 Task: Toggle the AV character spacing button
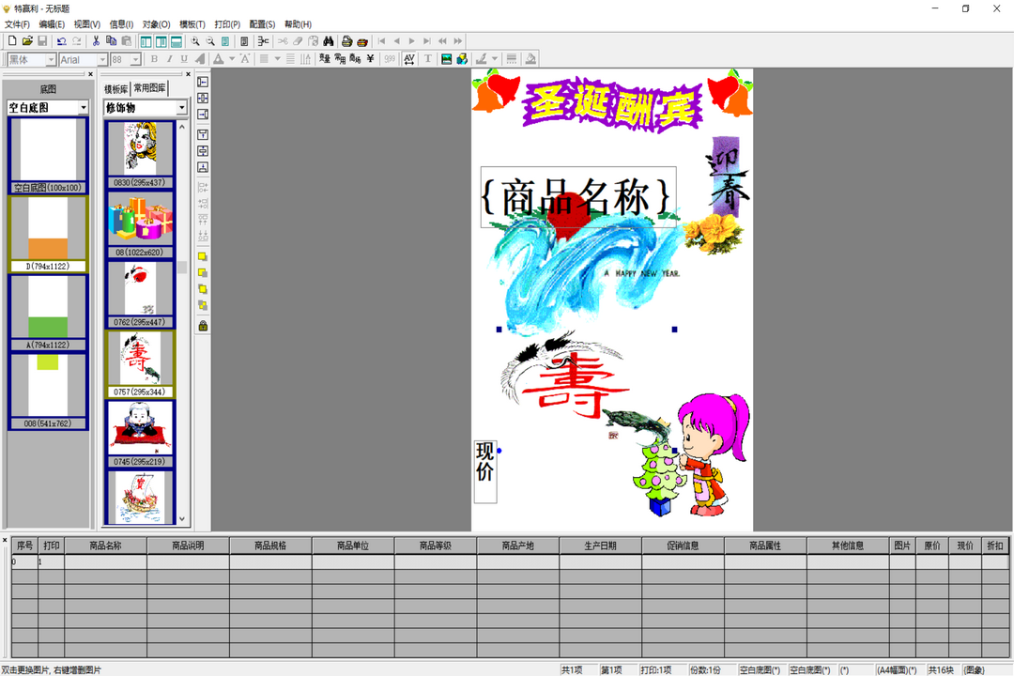click(x=409, y=59)
